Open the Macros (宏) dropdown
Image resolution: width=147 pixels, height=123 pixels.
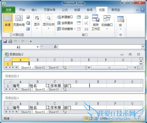(x=121, y=23)
